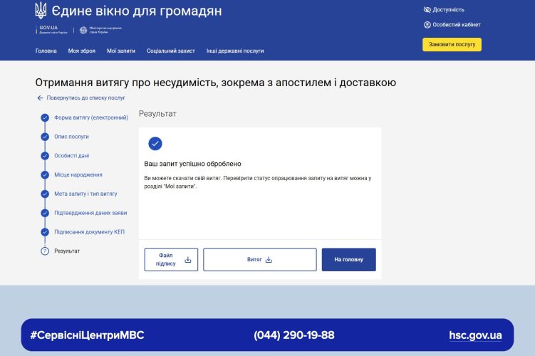Download signature file via 'Файл підпису'

[x=171, y=260]
